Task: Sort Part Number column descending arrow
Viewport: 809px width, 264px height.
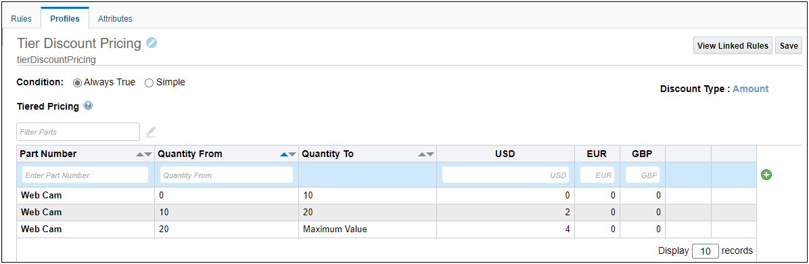Action: point(148,154)
